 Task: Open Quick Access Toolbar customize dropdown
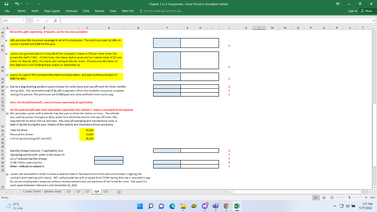39,3
